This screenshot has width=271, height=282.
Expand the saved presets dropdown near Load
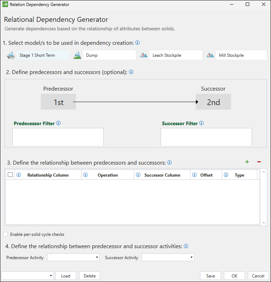[x=27, y=276]
